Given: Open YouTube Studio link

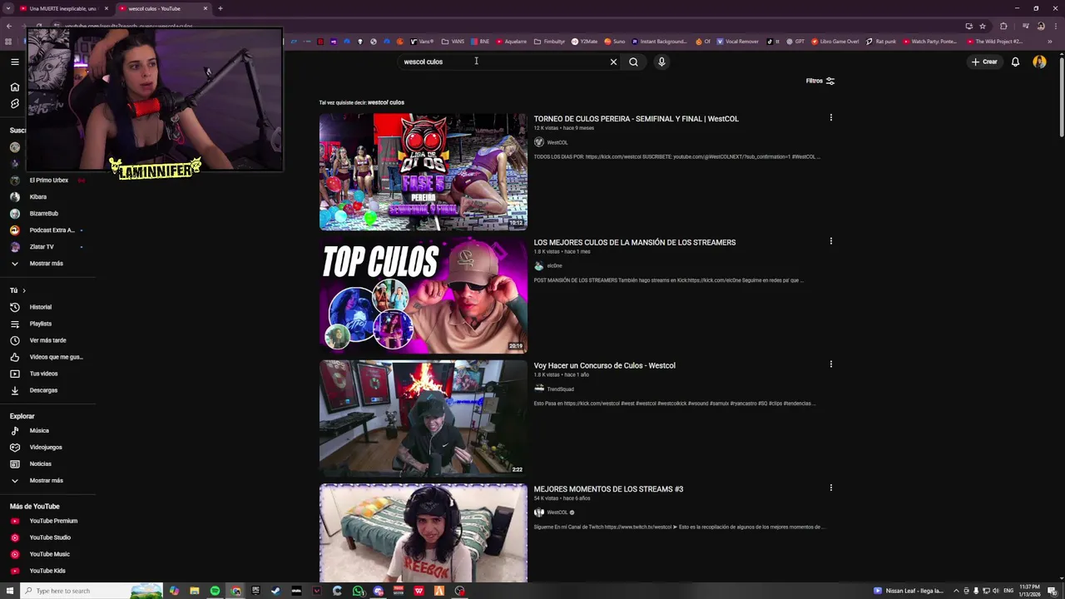Looking at the screenshot, I should [x=48, y=537].
